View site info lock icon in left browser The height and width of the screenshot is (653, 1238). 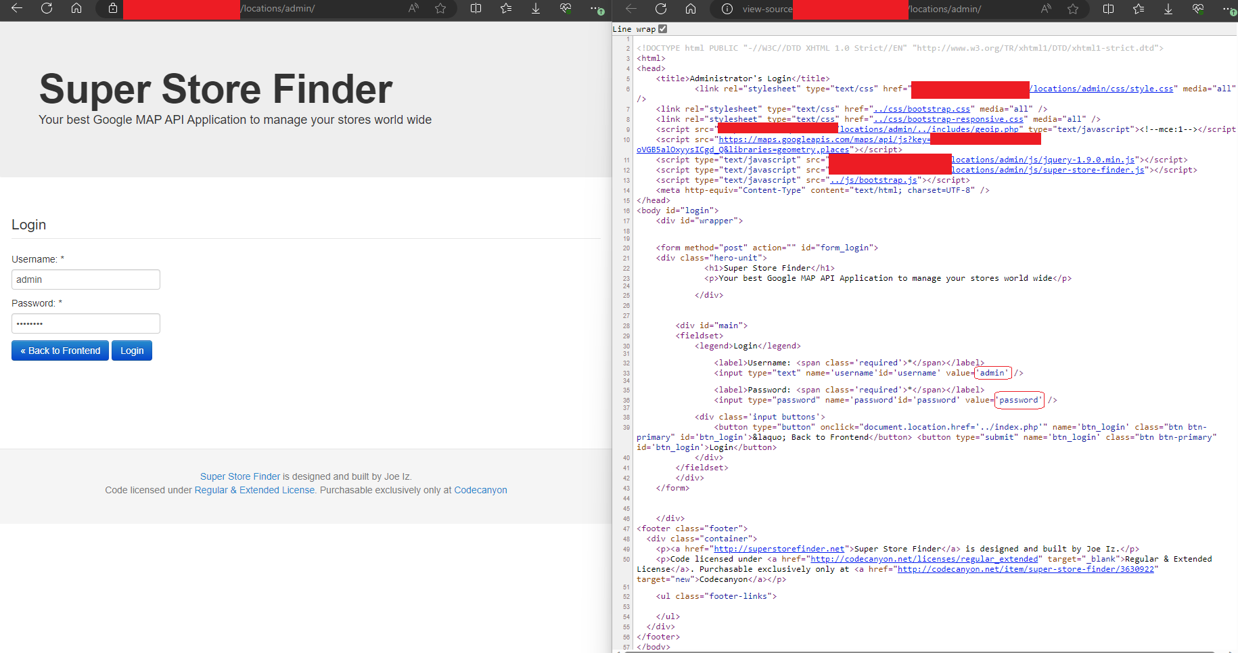pyautogui.click(x=113, y=8)
